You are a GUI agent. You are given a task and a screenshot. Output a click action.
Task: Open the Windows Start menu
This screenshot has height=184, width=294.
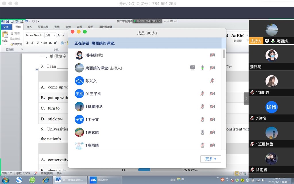(5, 180)
